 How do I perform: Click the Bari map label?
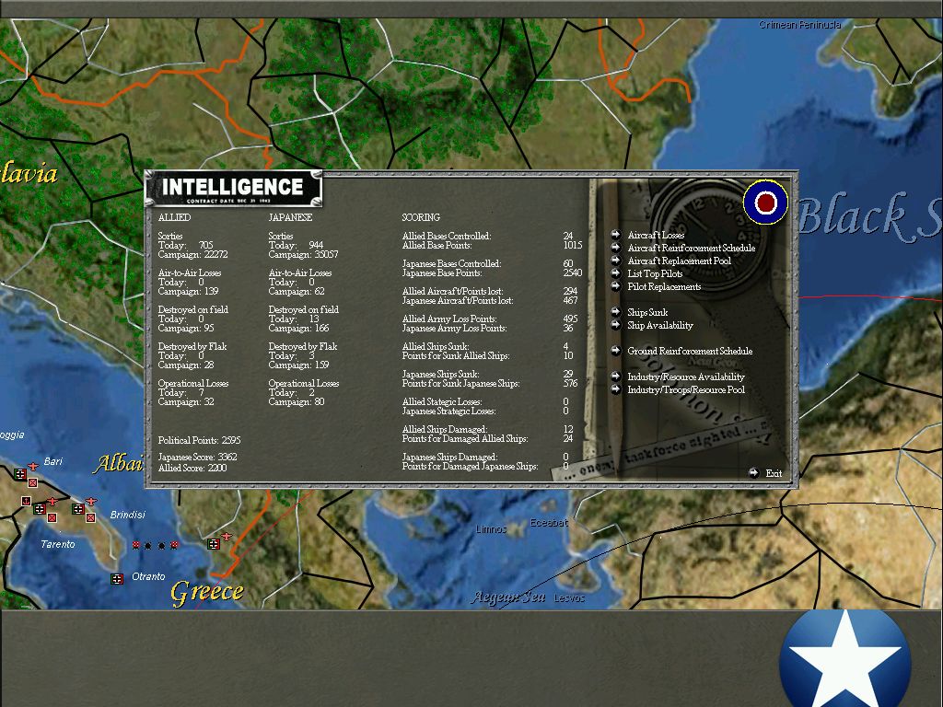[52, 461]
